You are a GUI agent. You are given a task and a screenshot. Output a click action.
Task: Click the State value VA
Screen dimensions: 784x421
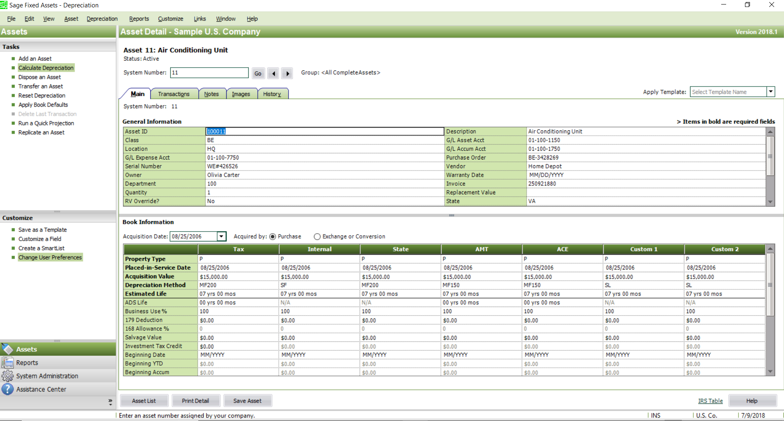[x=532, y=201]
